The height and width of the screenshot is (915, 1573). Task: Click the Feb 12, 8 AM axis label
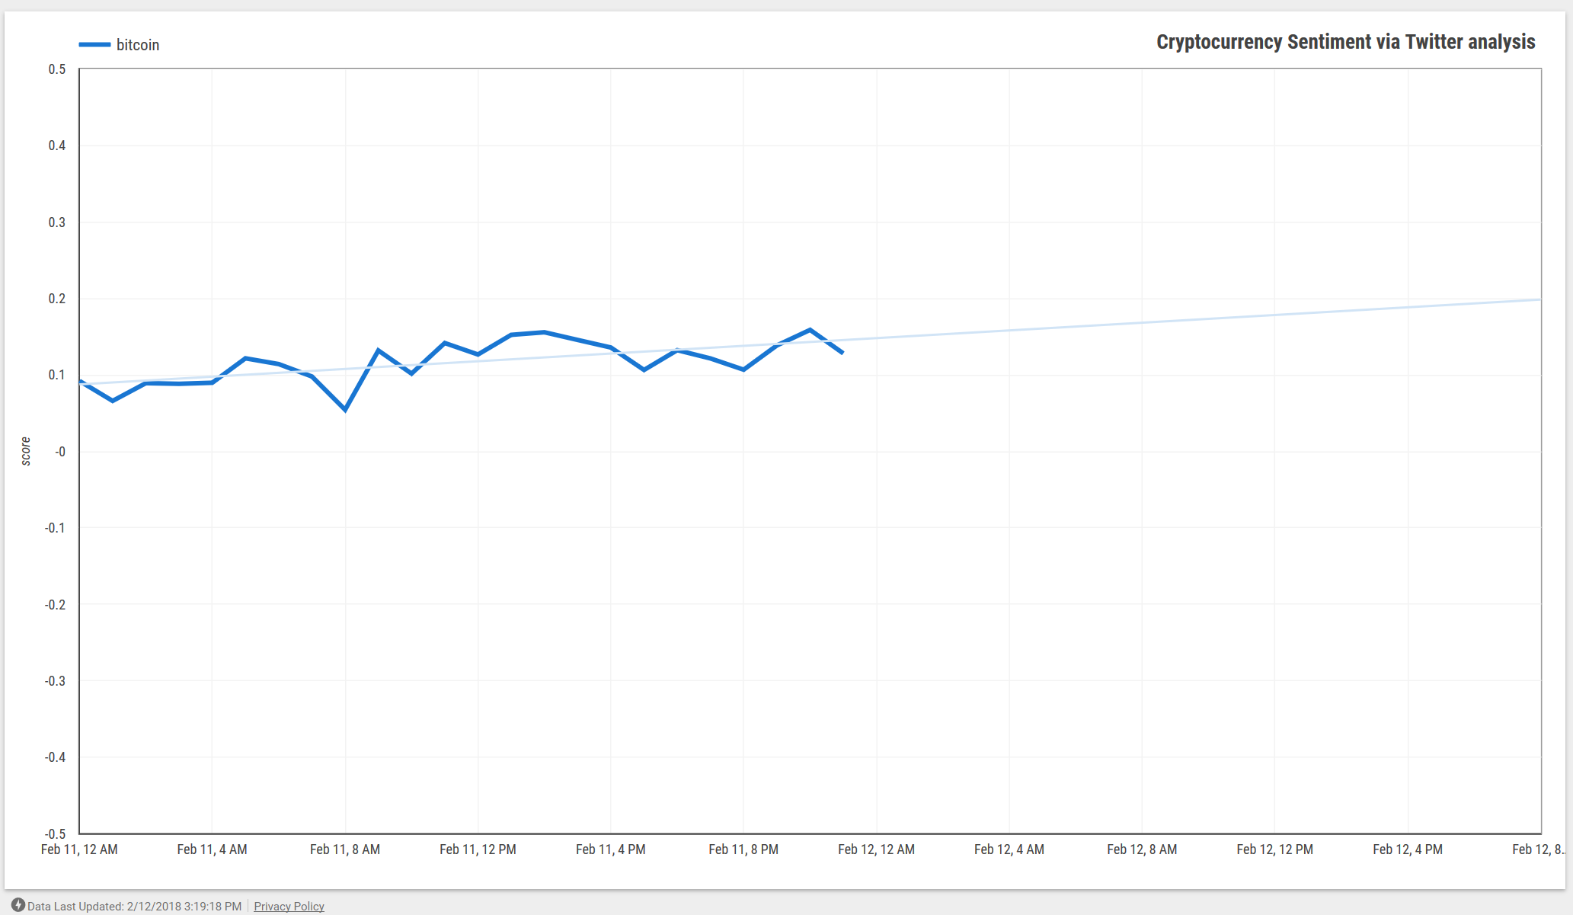click(1142, 849)
